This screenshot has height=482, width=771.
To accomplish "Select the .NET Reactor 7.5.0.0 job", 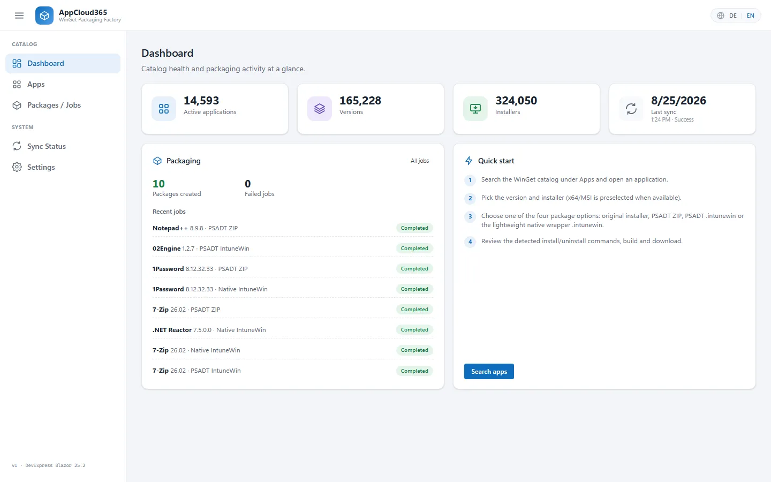I will click(x=293, y=330).
